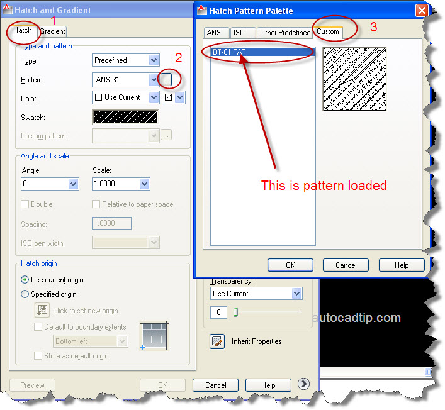
Task: Click the set new origin icon
Action: [42, 310]
